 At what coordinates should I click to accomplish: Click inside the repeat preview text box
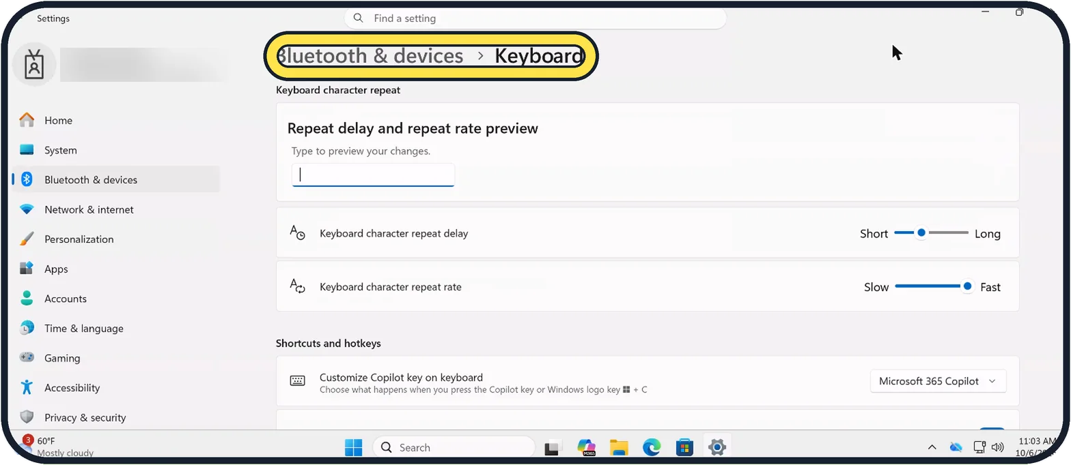[373, 175]
